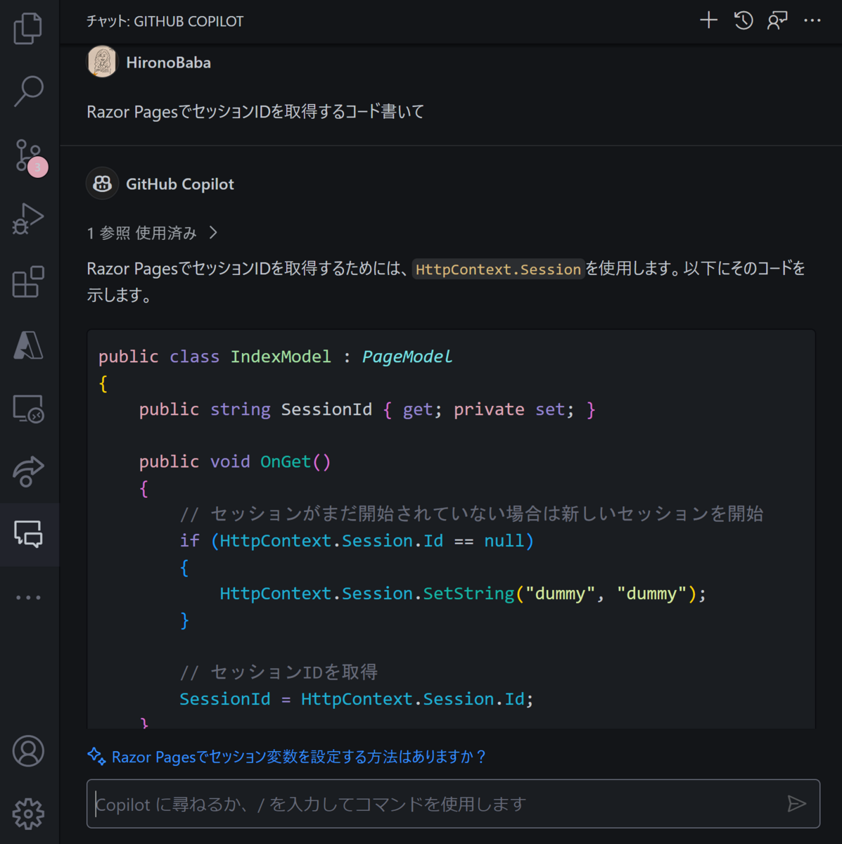Screen dimensions: 842x844
Task: Send the message with arrow icon
Action: tap(796, 804)
